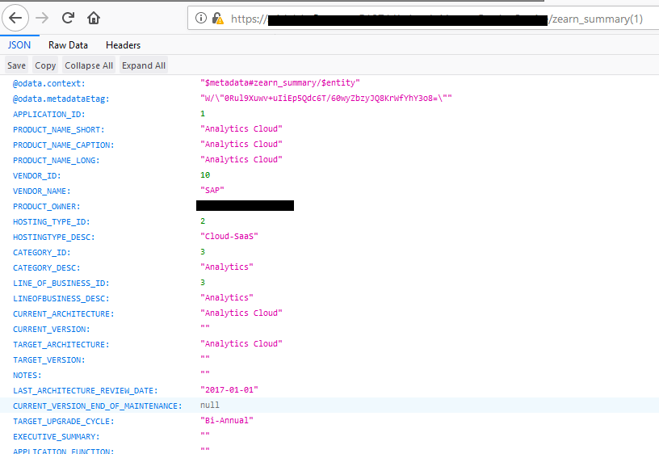Select the CATEGORY_ID value 3

203,251
